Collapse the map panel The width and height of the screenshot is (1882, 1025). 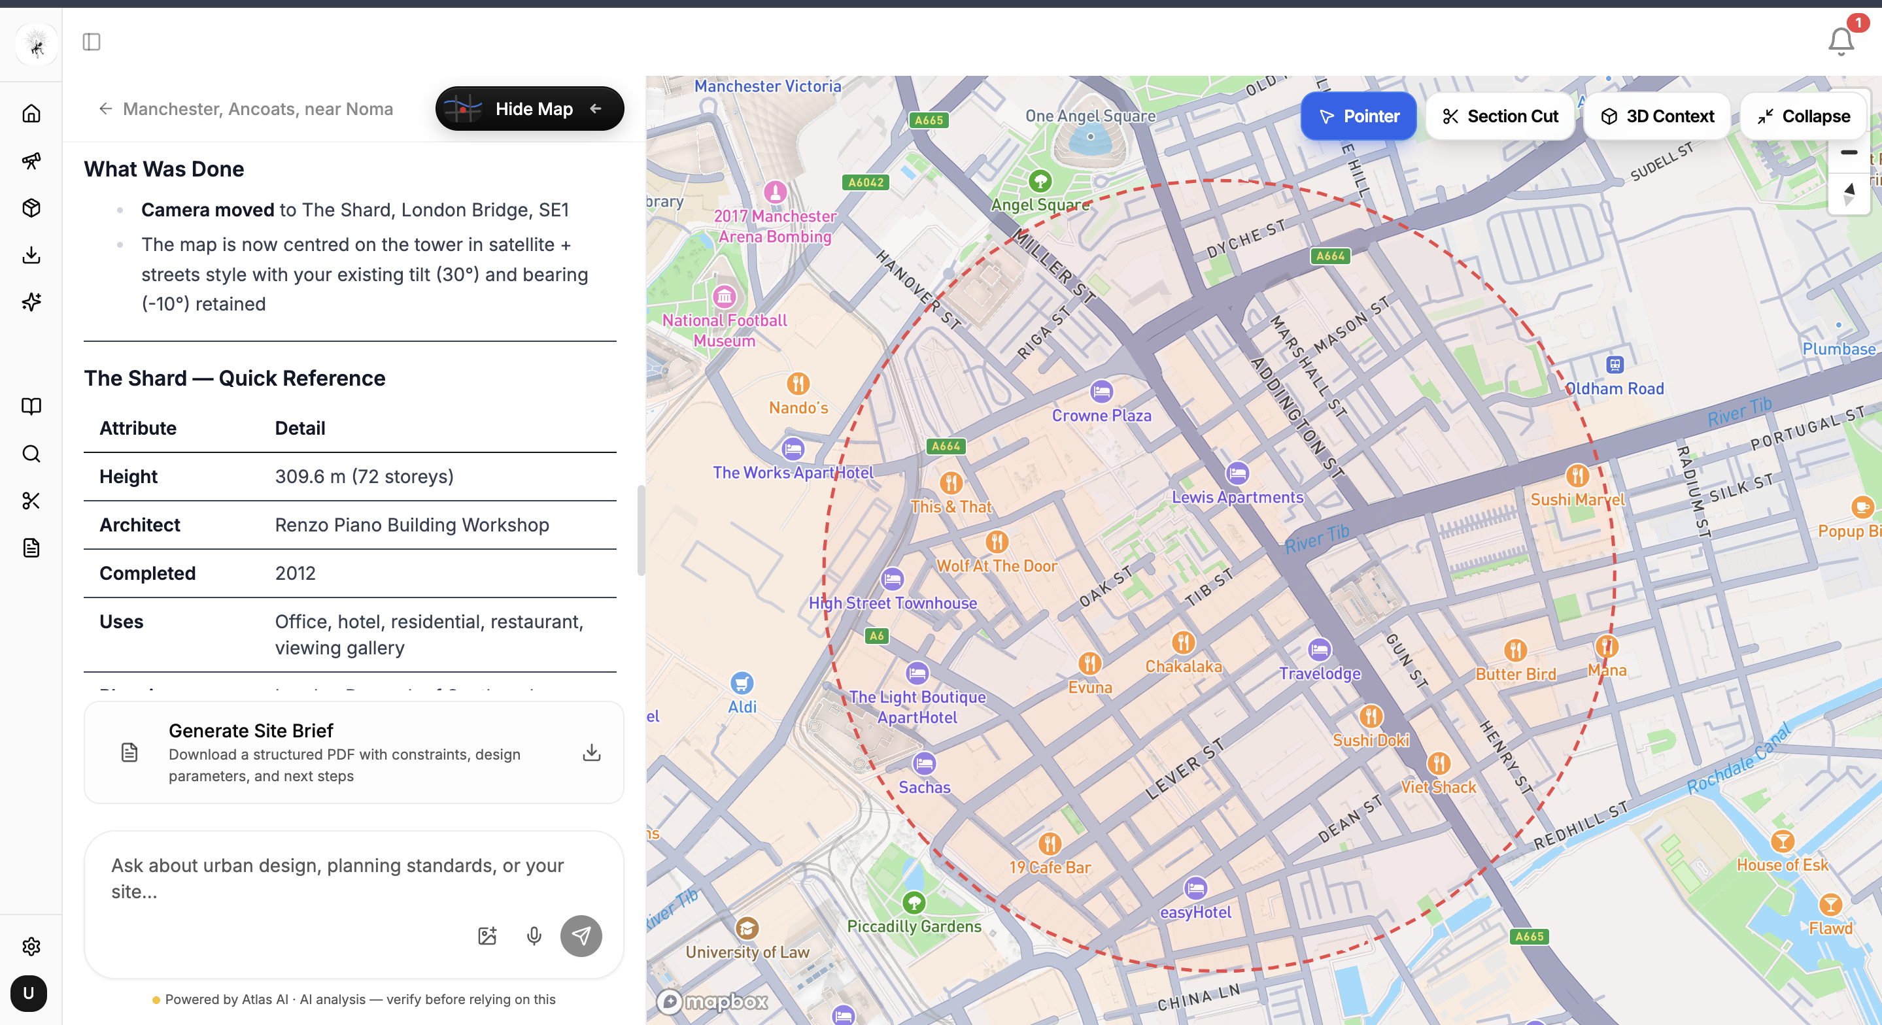point(1804,116)
